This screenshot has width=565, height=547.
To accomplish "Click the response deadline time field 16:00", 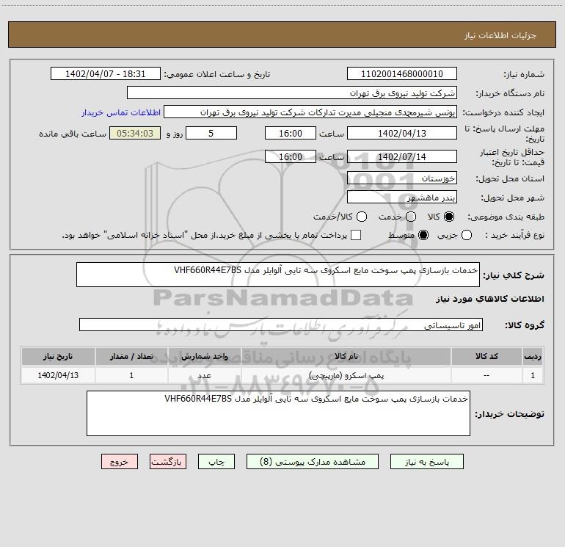I will click(291, 133).
